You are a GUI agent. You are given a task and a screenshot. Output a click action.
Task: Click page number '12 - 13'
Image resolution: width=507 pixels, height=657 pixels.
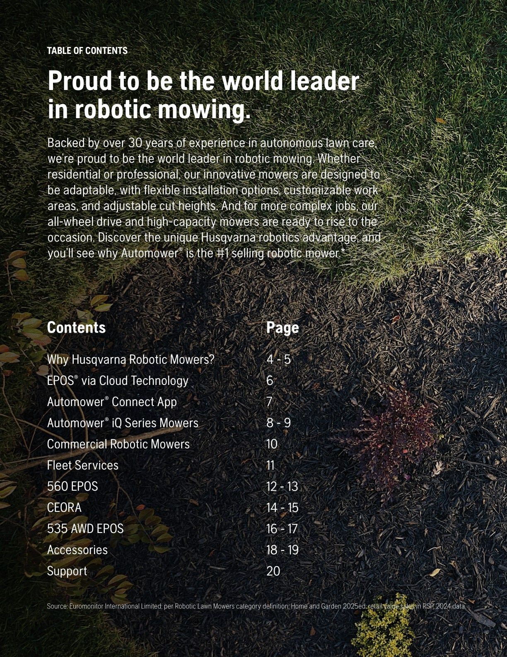[282, 486]
